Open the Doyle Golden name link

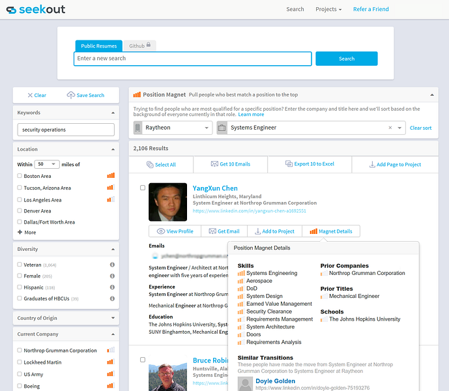[275, 381]
